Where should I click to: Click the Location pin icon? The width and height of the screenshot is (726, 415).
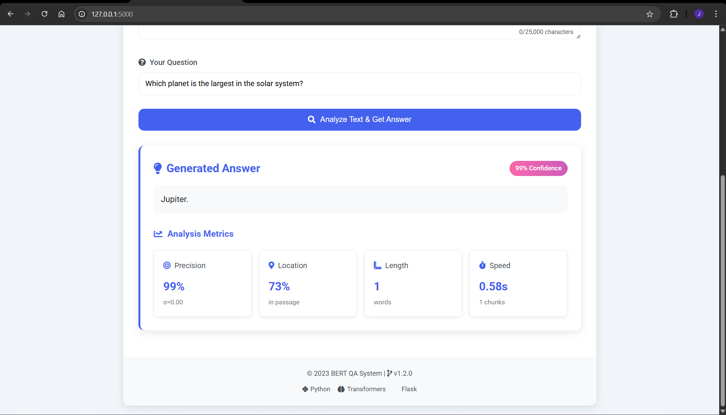point(271,265)
